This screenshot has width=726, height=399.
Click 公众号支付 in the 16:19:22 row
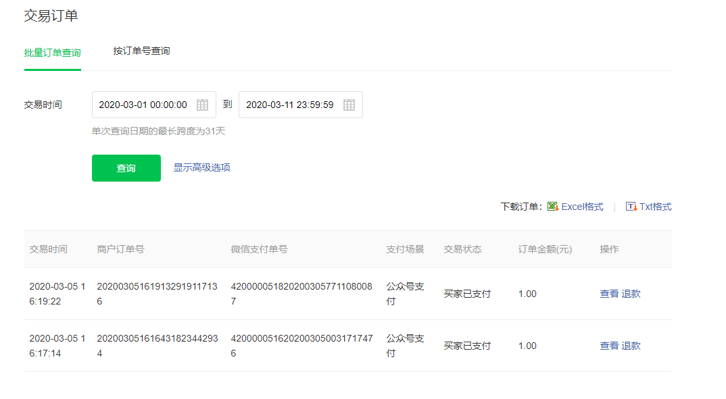point(405,294)
